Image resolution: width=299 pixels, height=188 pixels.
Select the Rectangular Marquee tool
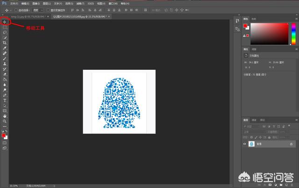pos(5,27)
